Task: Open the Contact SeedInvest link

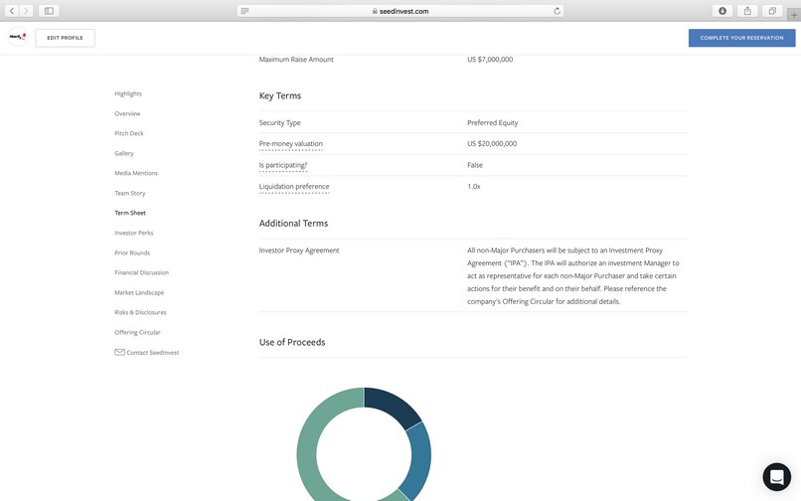Action: pyautogui.click(x=152, y=353)
